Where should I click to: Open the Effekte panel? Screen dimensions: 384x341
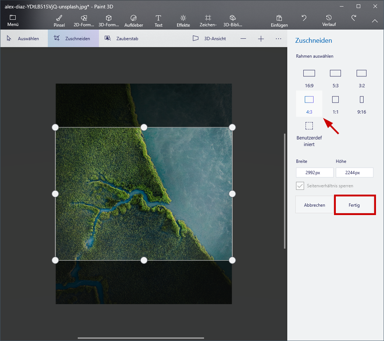[183, 21]
